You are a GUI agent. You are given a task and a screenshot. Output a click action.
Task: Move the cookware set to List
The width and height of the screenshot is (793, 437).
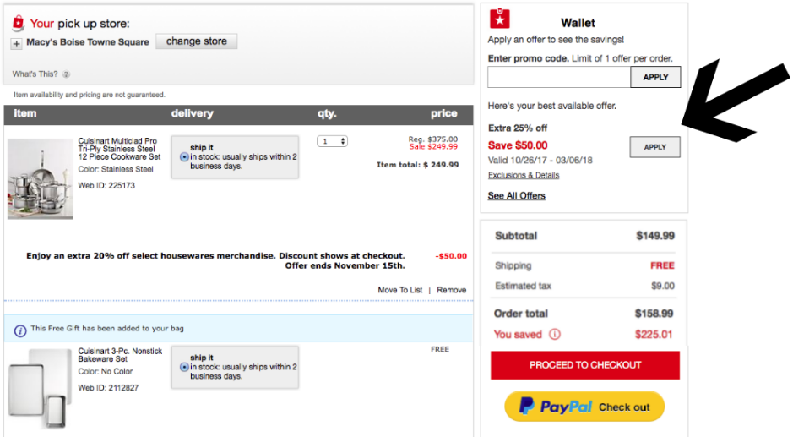click(399, 290)
